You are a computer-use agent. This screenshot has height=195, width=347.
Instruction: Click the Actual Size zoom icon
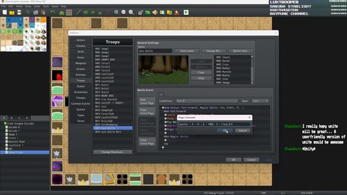pos(131,12)
